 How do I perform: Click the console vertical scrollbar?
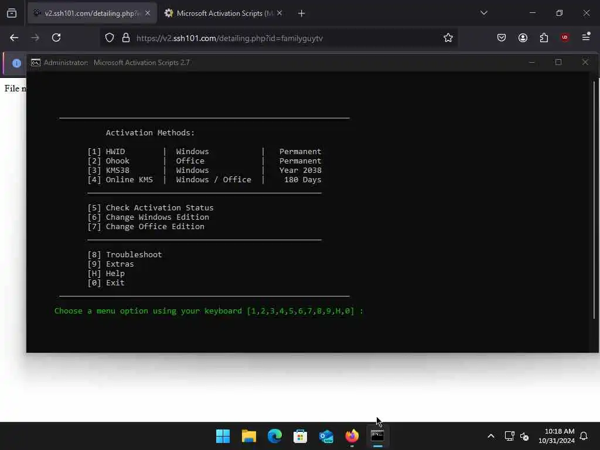(x=595, y=199)
